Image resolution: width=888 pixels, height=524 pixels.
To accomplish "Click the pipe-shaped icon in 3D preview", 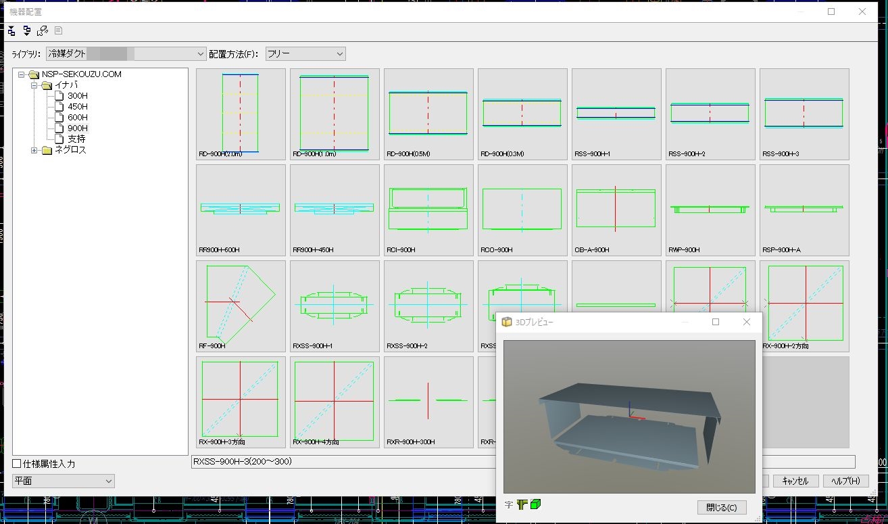I will (x=522, y=504).
